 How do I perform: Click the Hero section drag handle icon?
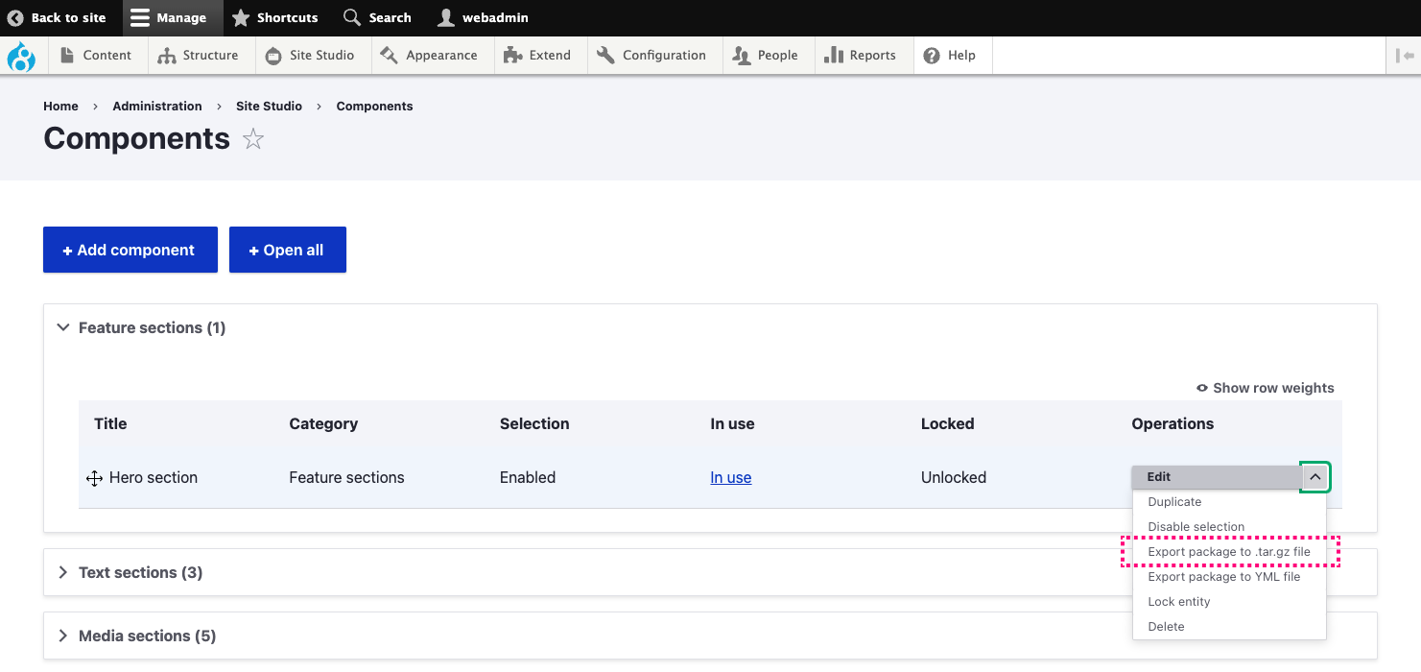click(94, 478)
